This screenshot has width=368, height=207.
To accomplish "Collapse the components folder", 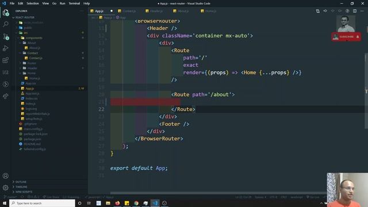I will pyautogui.click(x=34, y=38).
